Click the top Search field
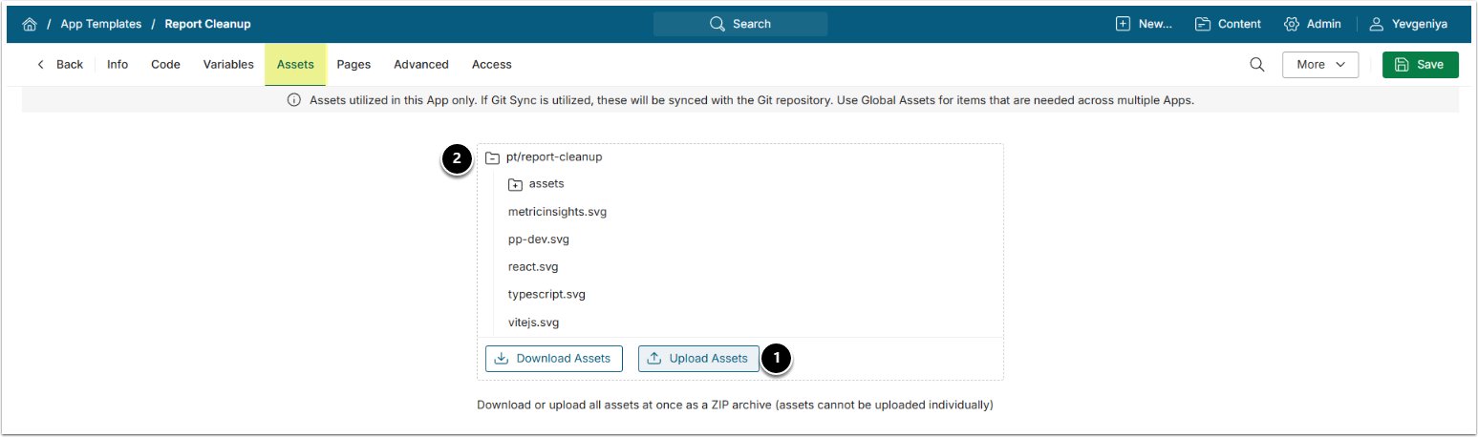1478x437 pixels. (740, 24)
